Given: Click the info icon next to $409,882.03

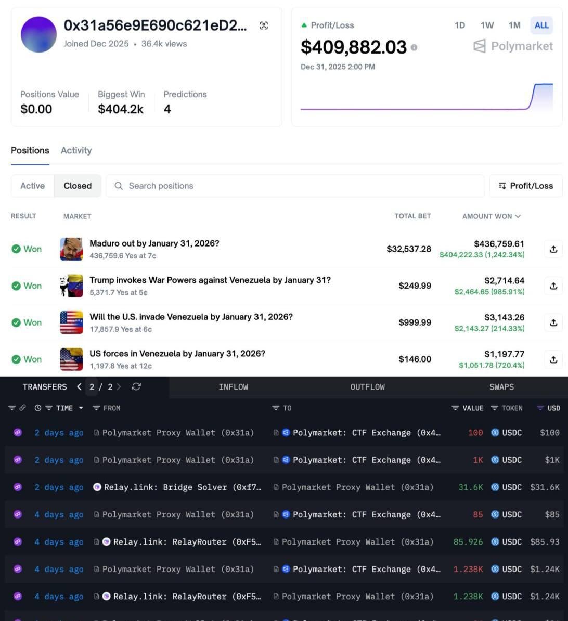Looking at the screenshot, I should pyautogui.click(x=414, y=47).
